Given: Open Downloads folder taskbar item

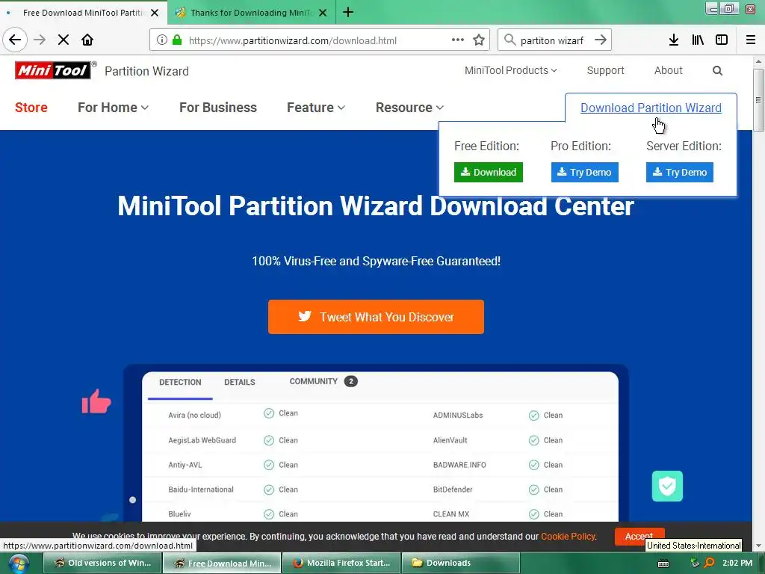Looking at the screenshot, I should pos(460,563).
